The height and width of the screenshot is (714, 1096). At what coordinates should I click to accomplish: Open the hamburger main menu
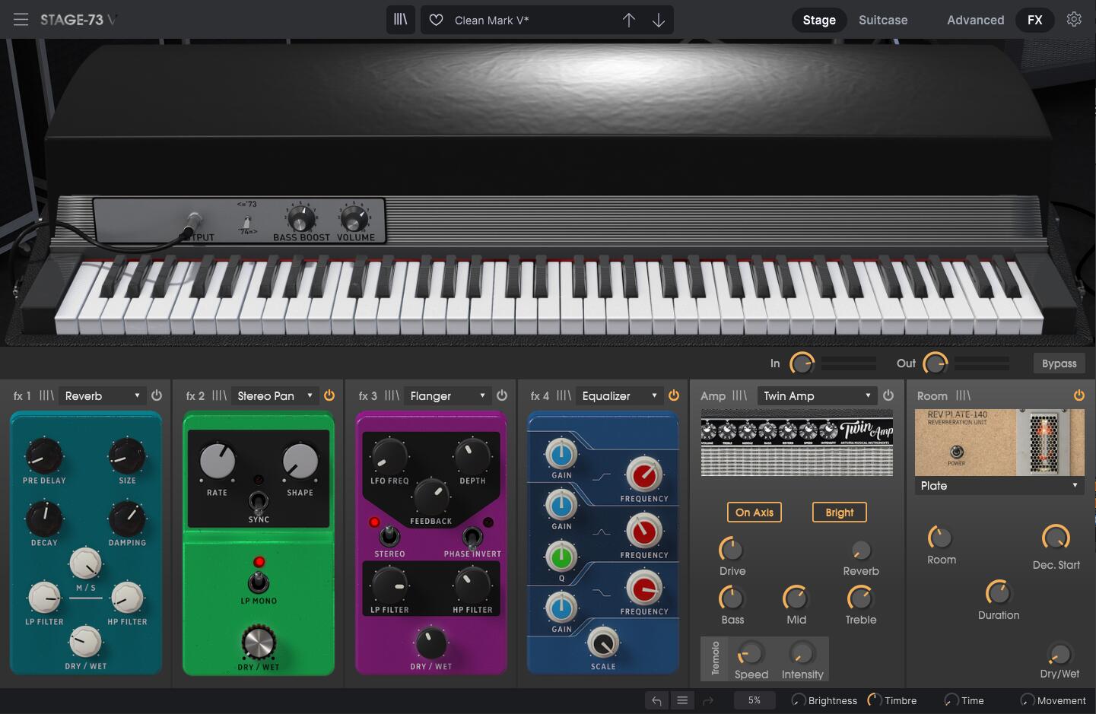pyautogui.click(x=21, y=20)
